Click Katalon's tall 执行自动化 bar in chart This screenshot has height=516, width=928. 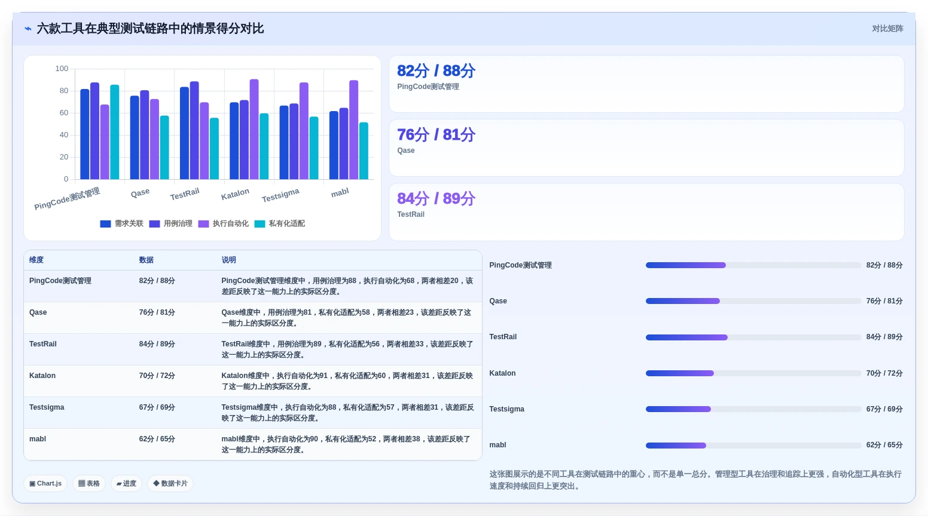tap(254, 129)
